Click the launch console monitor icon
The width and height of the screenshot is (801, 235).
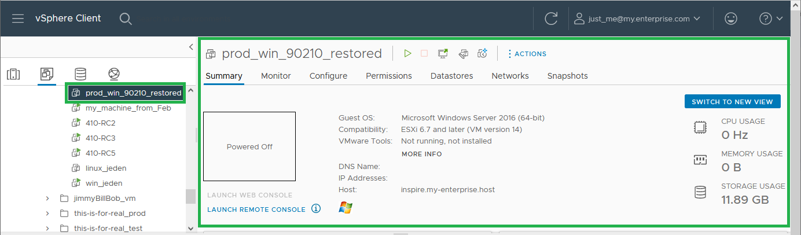443,53
